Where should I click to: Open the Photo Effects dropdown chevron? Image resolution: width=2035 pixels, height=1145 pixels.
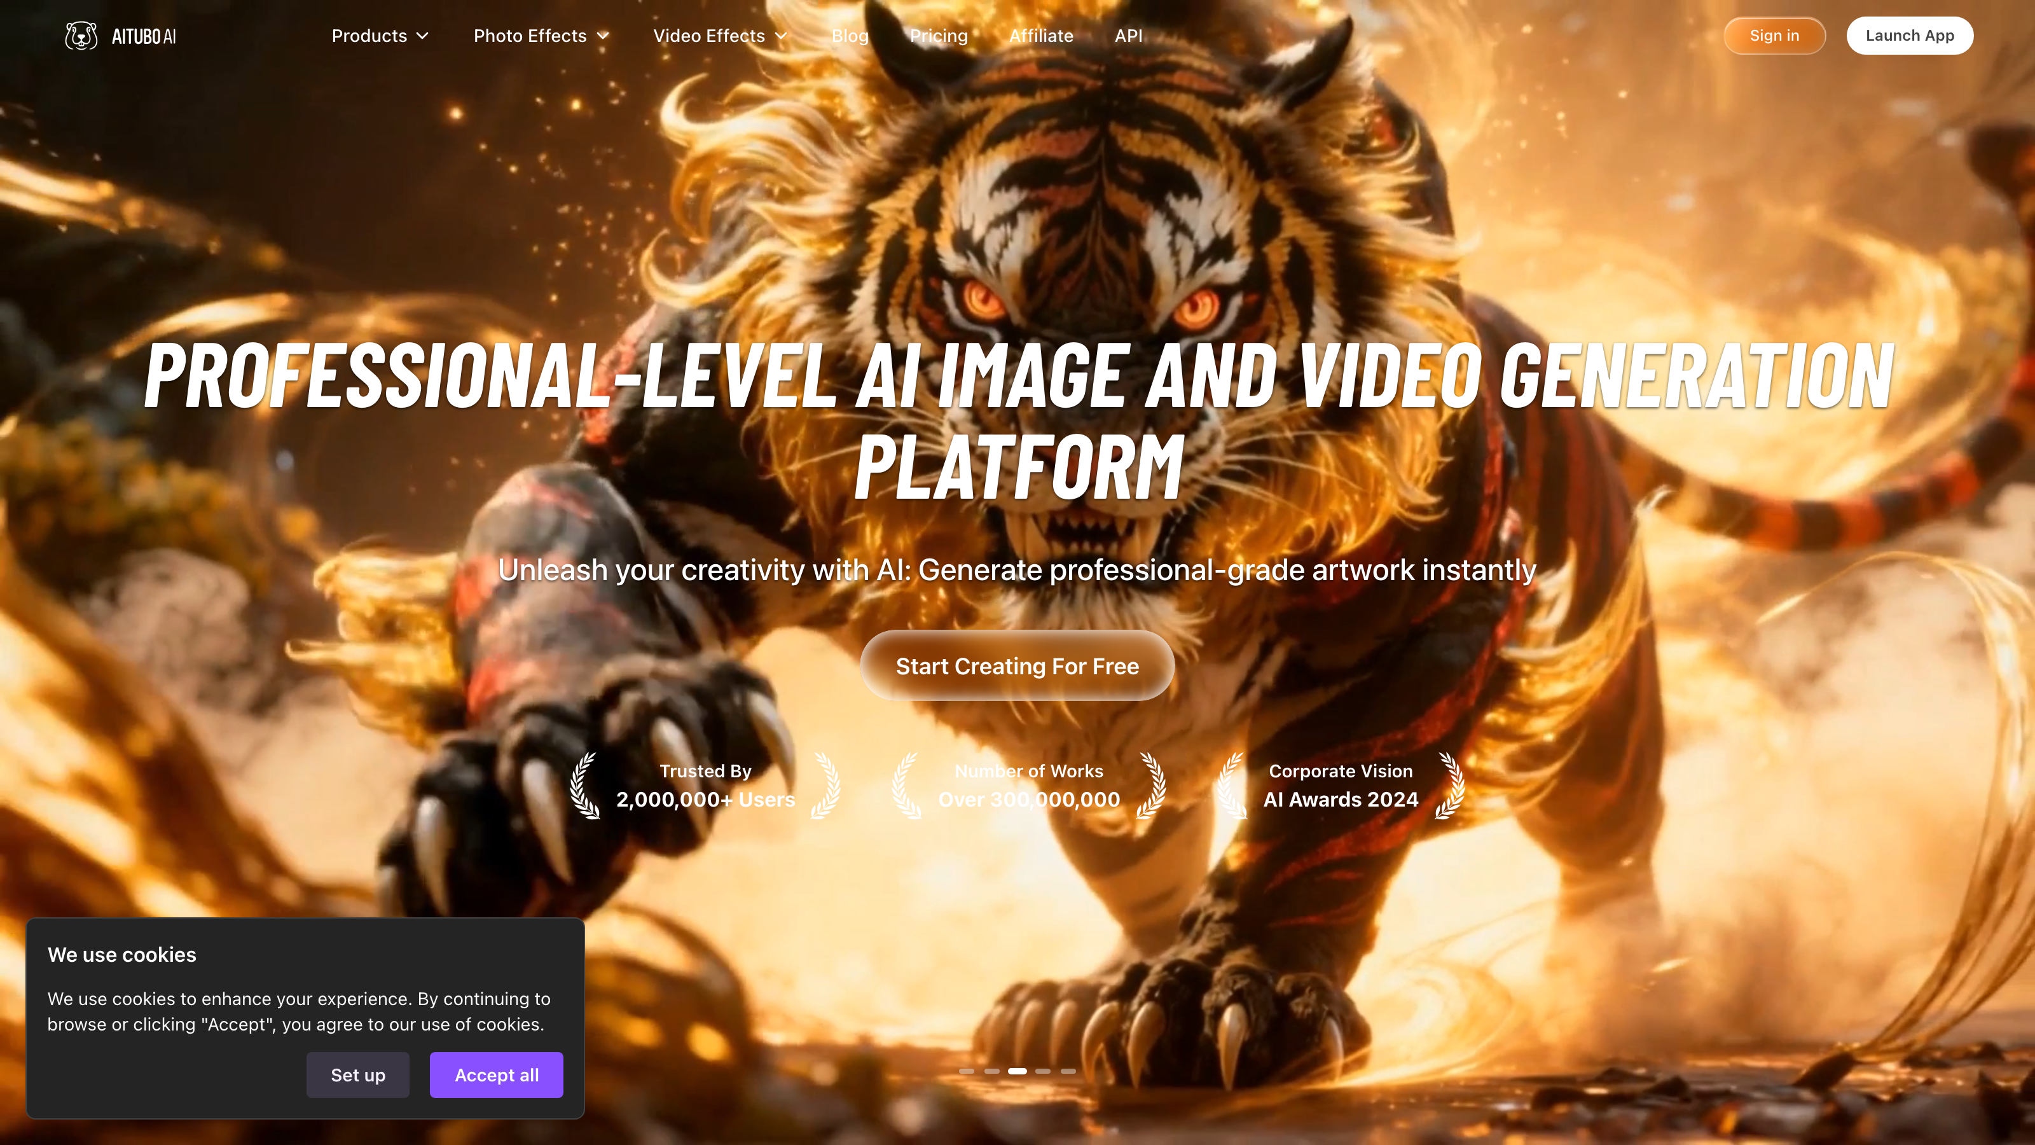[603, 36]
